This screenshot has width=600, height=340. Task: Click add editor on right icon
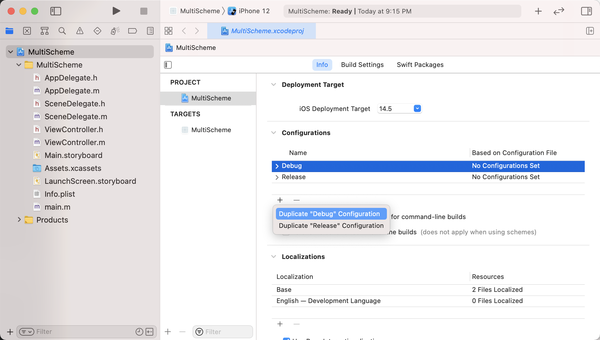pyautogui.click(x=590, y=31)
